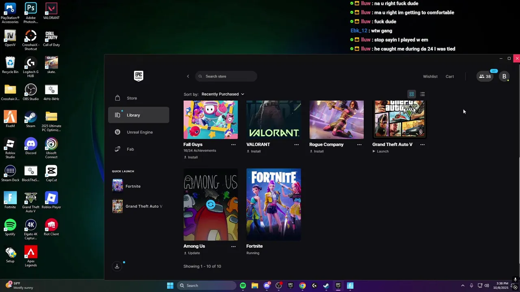The width and height of the screenshot is (520, 292).
Task: Click the Epic Games logo in the launcher
Action: click(x=139, y=76)
